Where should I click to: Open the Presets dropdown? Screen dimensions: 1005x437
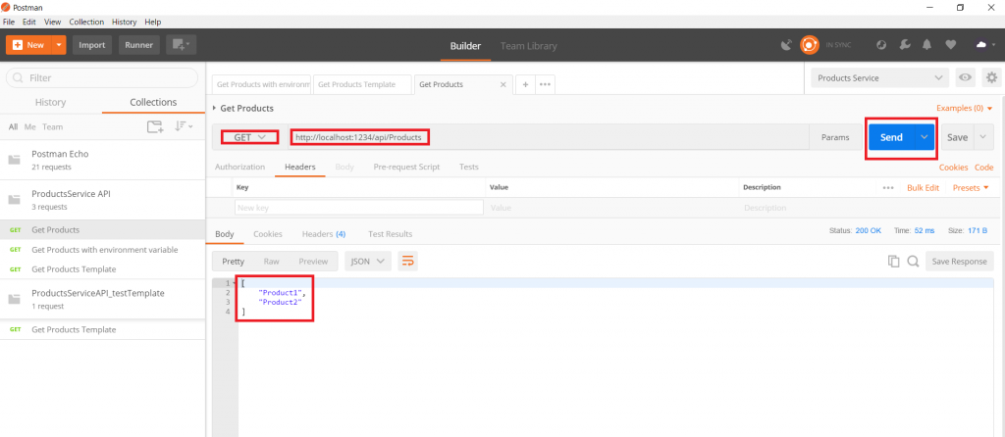pos(971,187)
